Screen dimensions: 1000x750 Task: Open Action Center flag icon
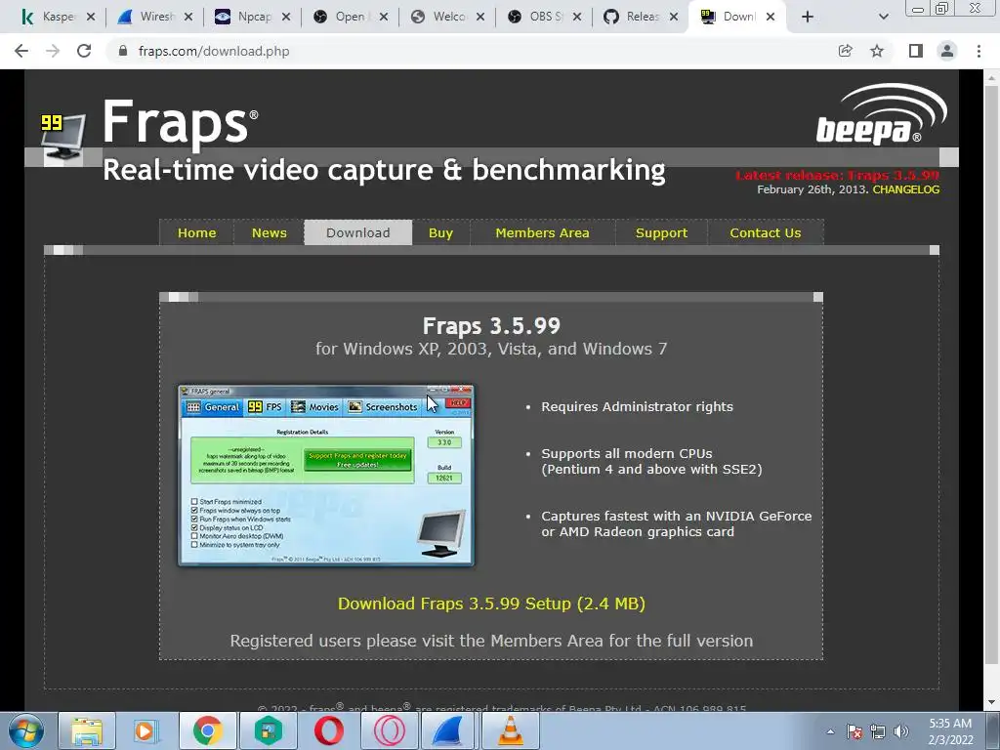pyautogui.click(x=854, y=731)
